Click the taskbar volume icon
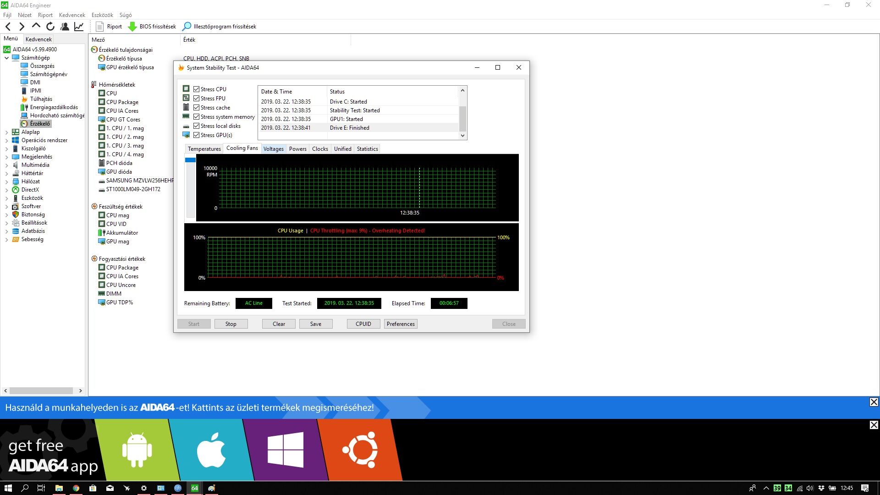The height and width of the screenshot is (495, 880). [x=810, y=488]
